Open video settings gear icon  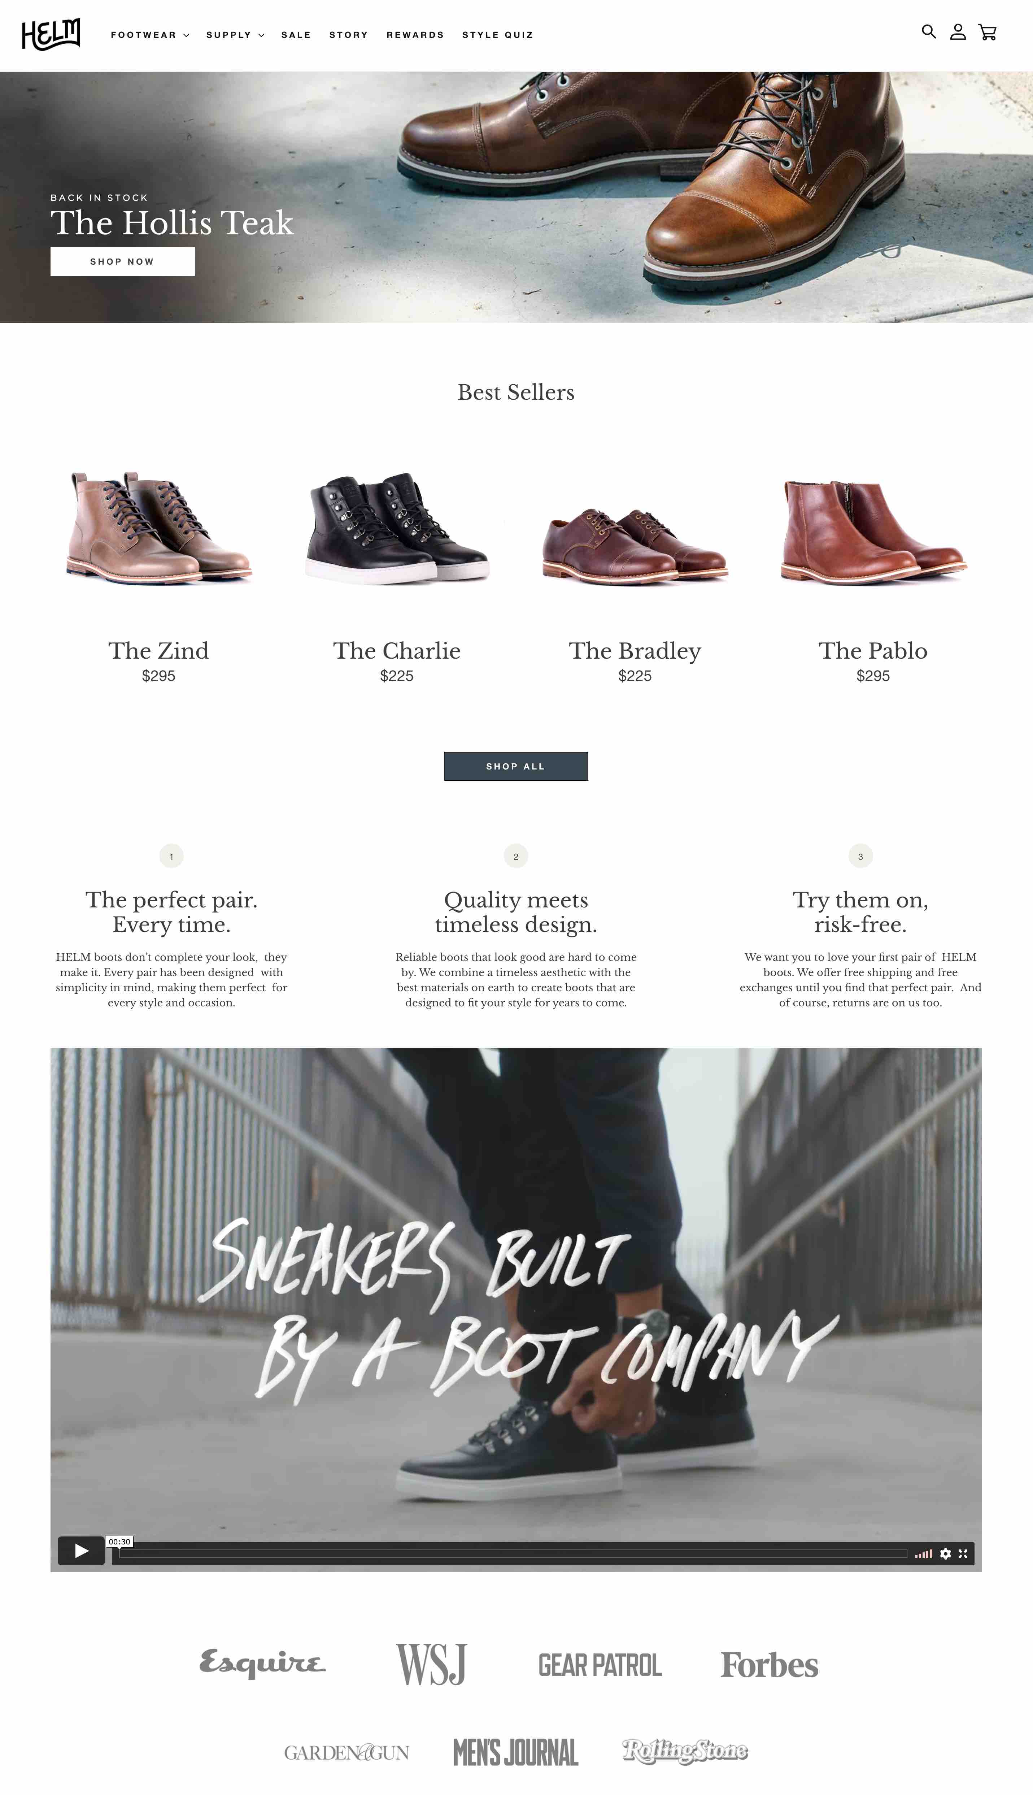click(945, 1554)
